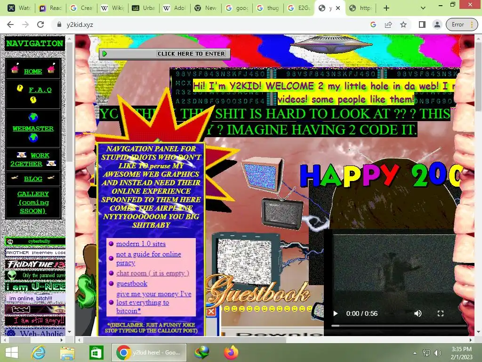Open the BLOG navigation link
This screenshot has height=362, width=482.
(x=33, y=179)
